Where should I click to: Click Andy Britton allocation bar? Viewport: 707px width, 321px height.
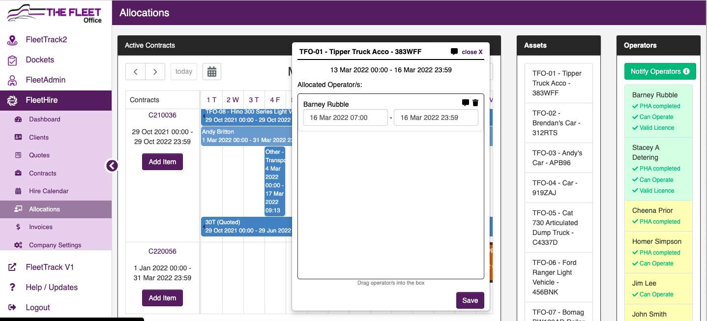coord(246,136)
